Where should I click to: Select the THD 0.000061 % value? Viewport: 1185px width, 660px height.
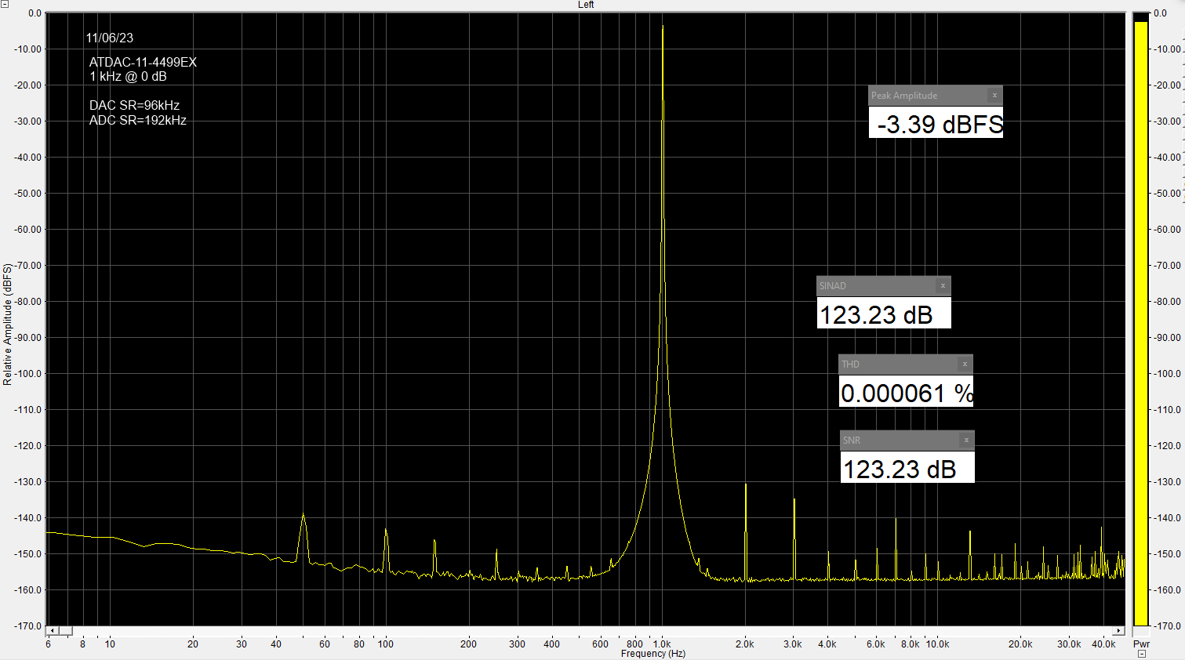pos(906,392)
